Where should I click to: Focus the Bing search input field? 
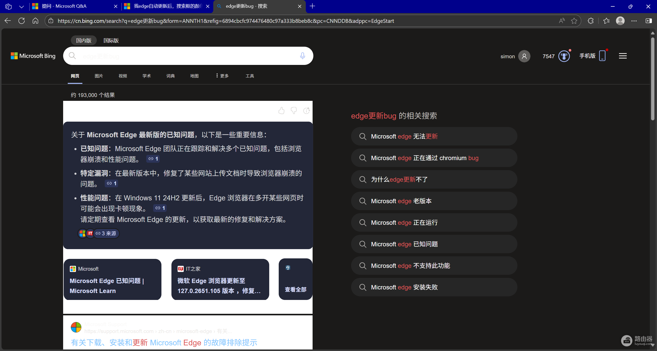click(x=188, y=56)
